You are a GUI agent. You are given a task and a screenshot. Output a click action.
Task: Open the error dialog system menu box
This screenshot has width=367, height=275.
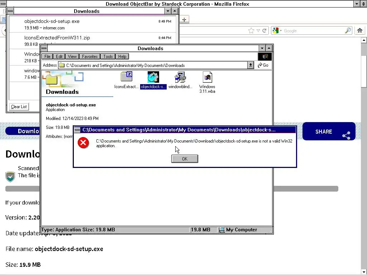coord(77,130)
